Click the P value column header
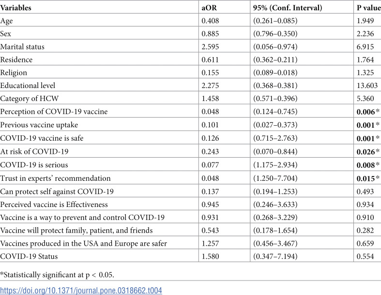This screenshot has height=295, width=381. tap(368, 8)
